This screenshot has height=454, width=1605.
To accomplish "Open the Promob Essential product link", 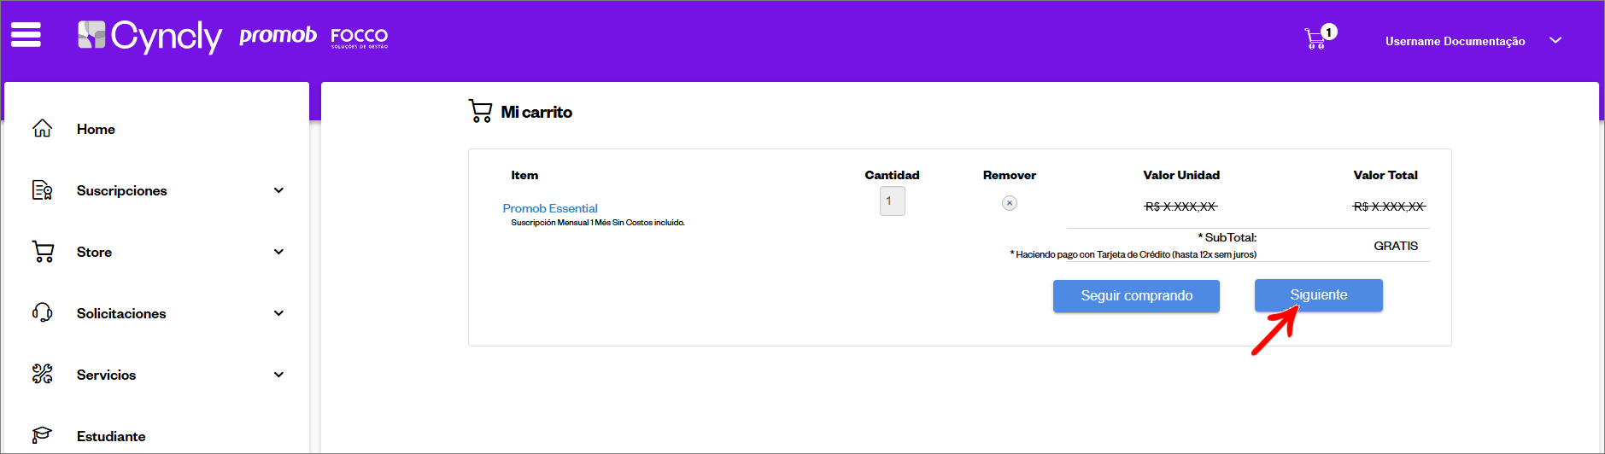I will pyautogui.click(x=550, y=208).
